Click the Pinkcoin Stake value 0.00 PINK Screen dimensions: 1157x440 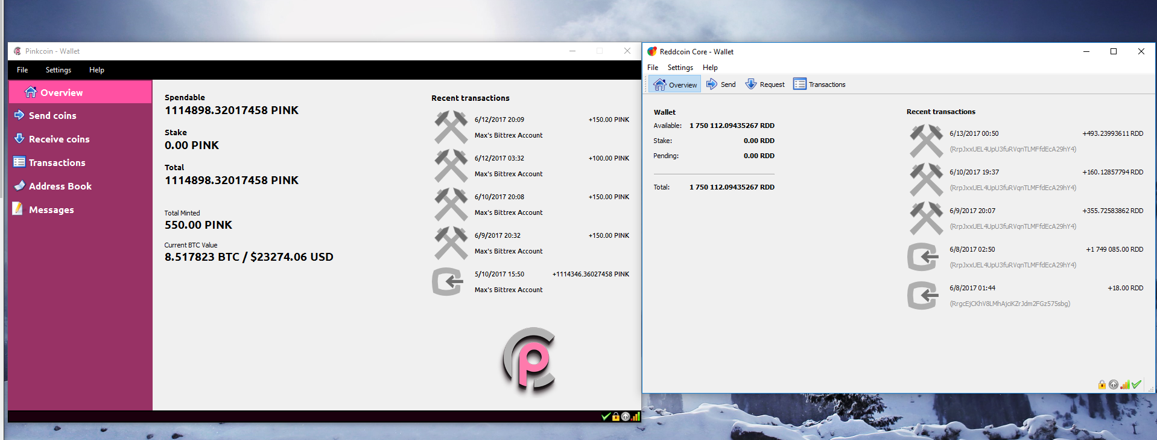click(x=192, y=145)
